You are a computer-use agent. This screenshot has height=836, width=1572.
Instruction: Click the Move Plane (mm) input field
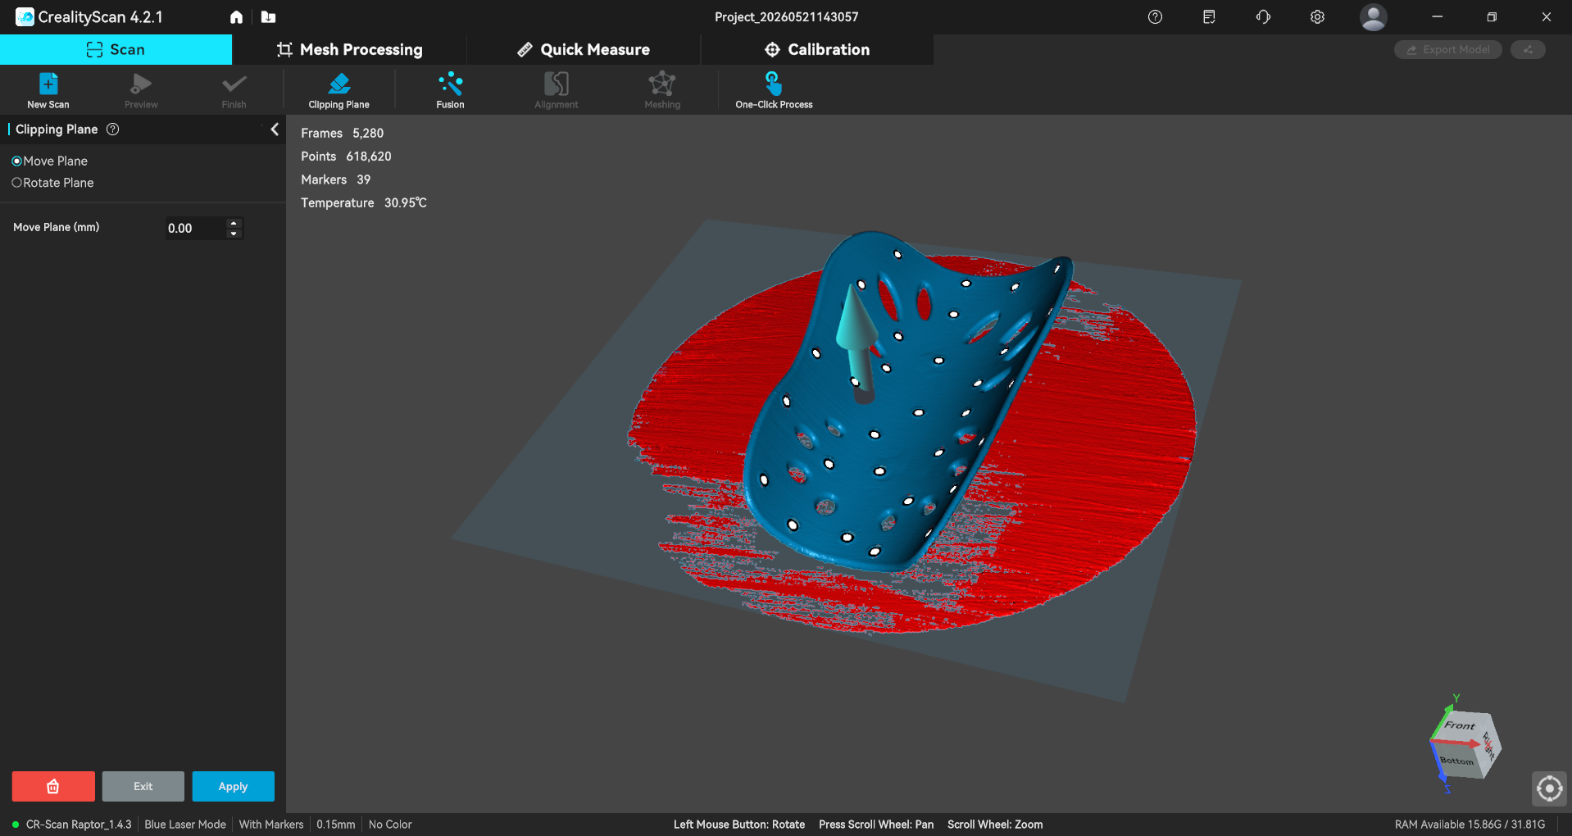pyautogui.click(x=195, y=228)
